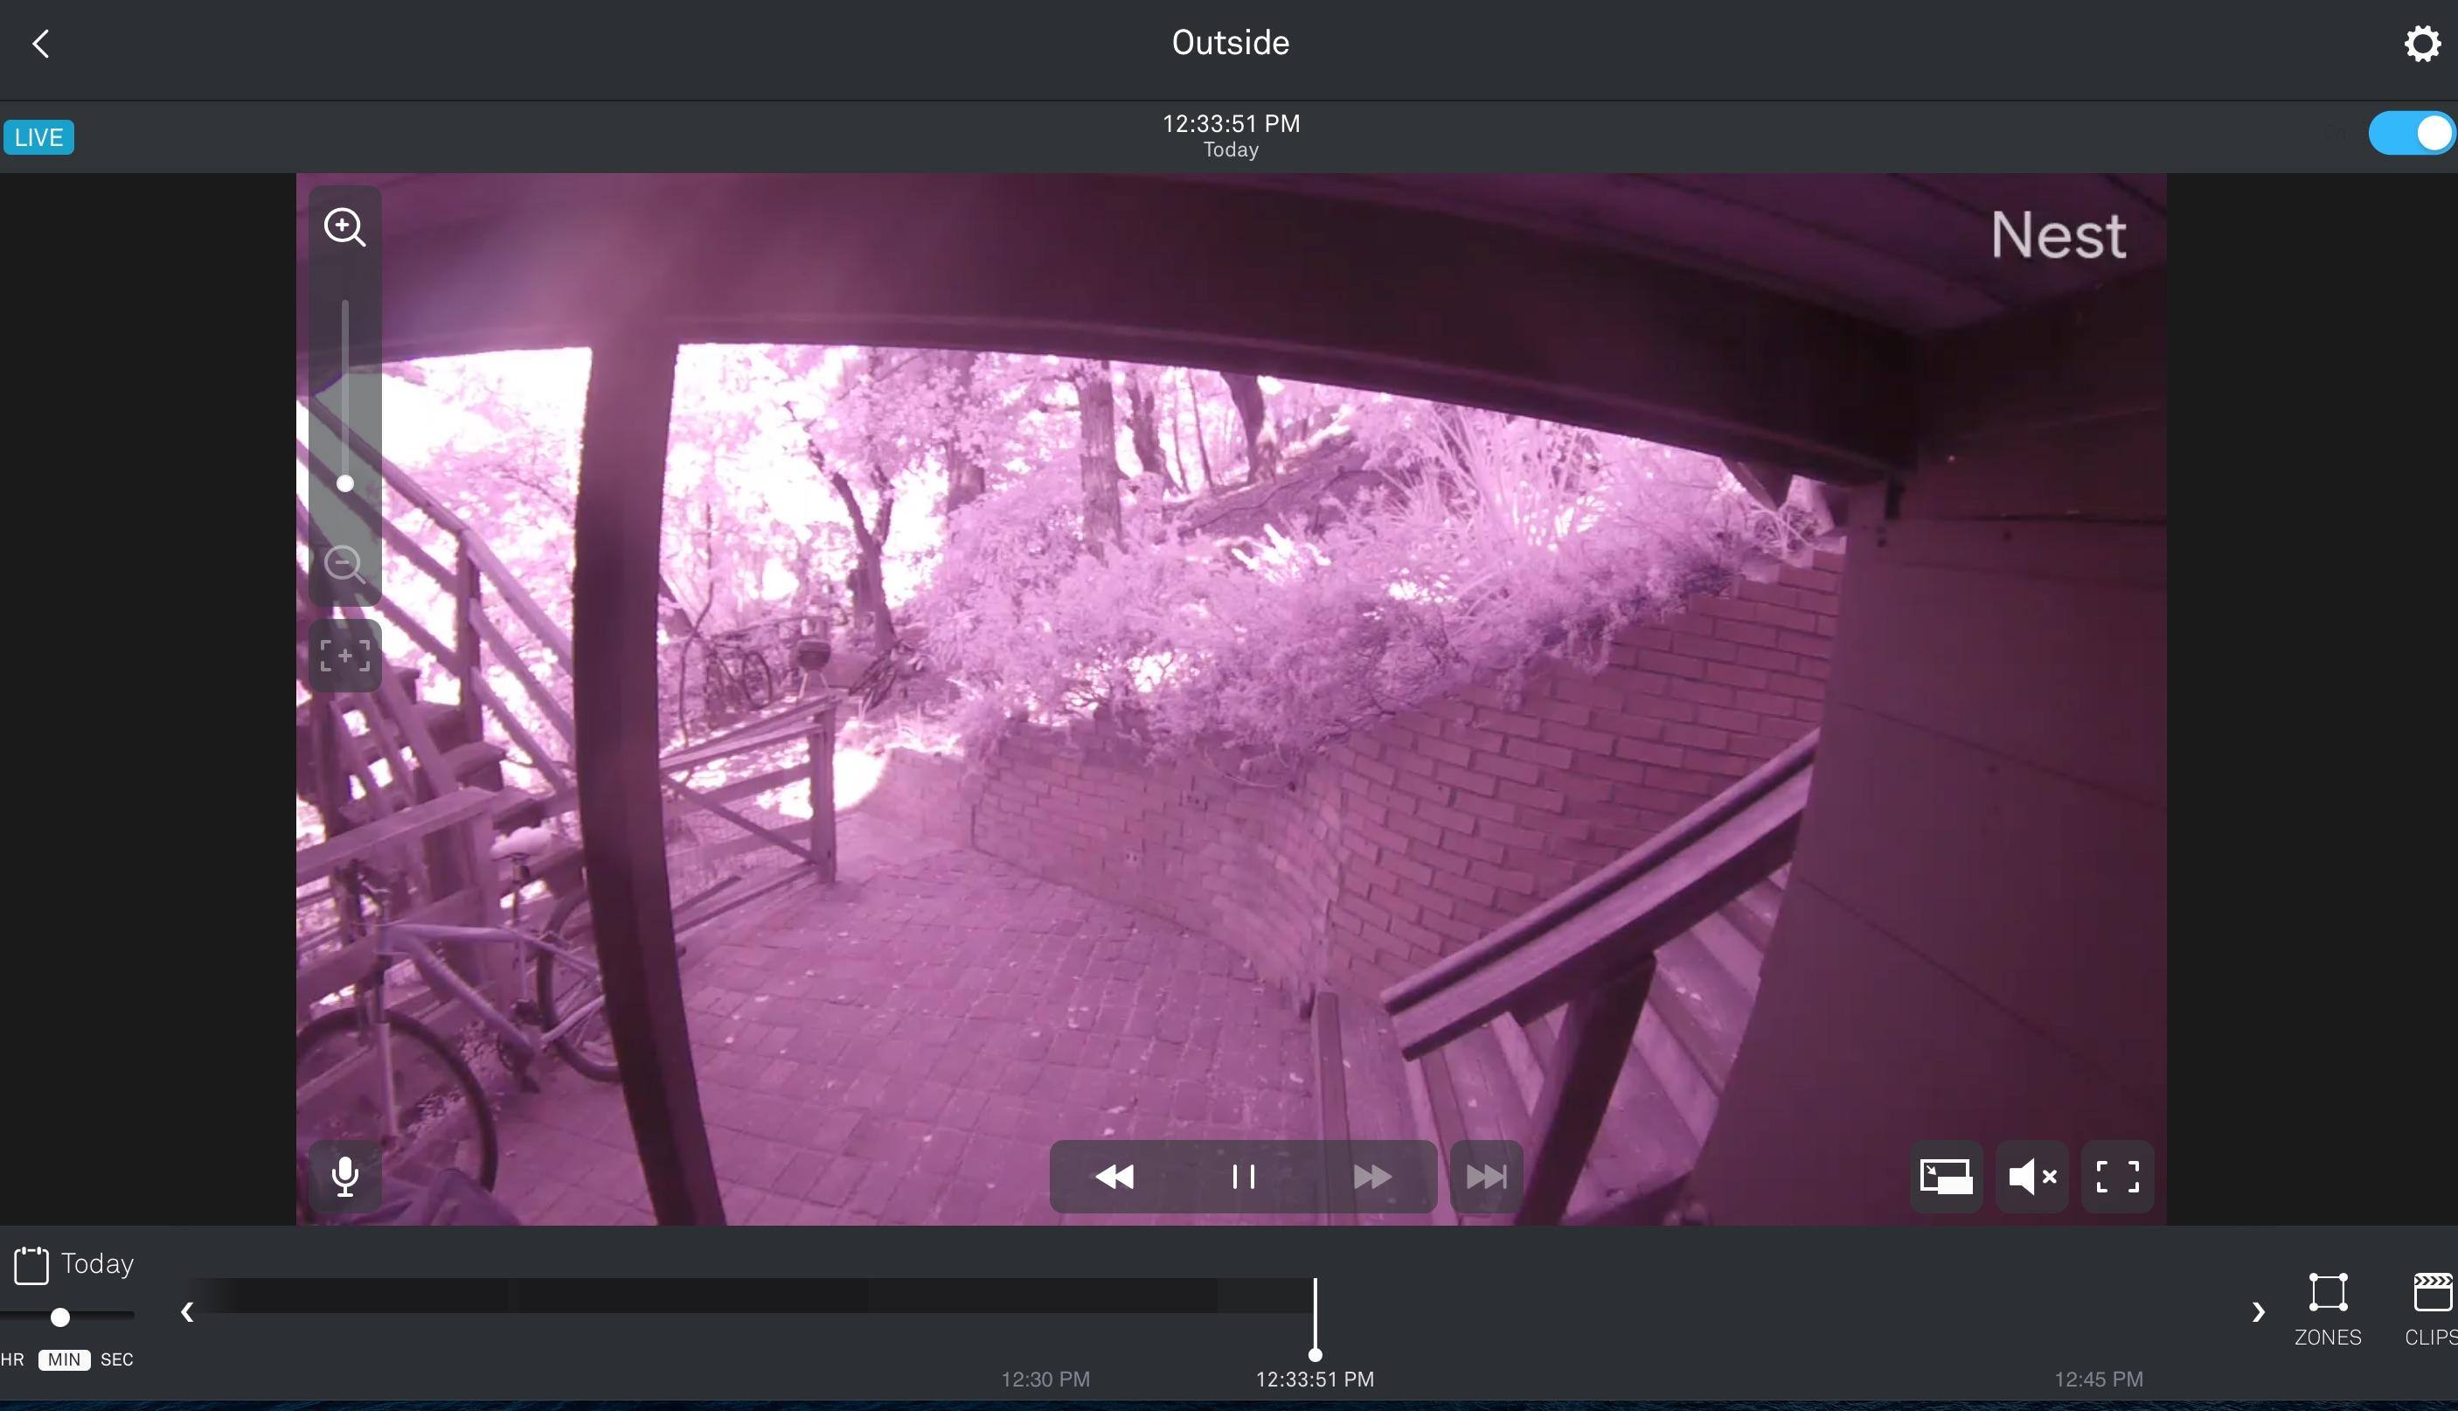Go back with the arrow icon
Screen dimensions: 2458x1411
click(41, 44)
